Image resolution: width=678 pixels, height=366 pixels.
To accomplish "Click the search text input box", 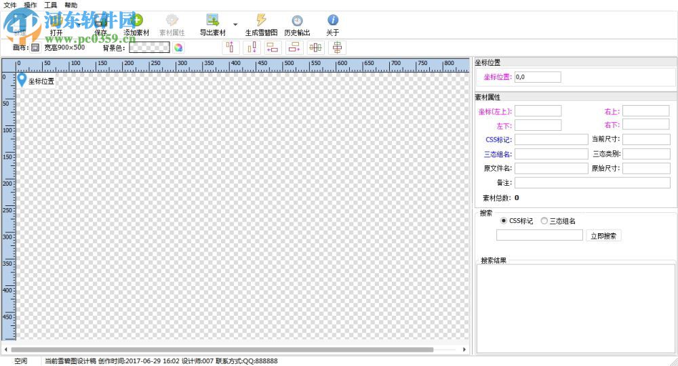I will [540, 235].
